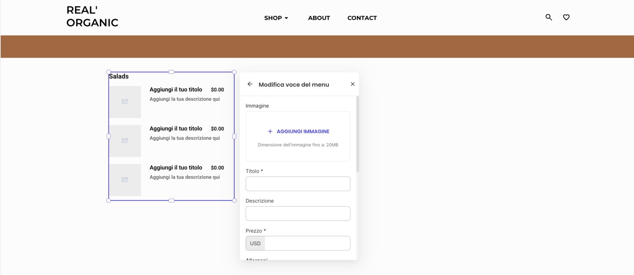The height and width of the screenshot is (275, 634).
Task: Select first menu item's image placeholder
Action: click(x=125, y=102)
